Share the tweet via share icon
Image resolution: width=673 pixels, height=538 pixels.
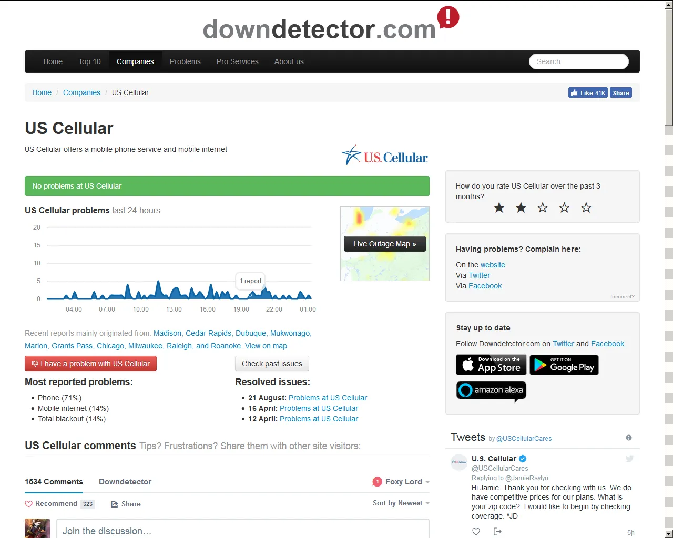coord(497,532)
